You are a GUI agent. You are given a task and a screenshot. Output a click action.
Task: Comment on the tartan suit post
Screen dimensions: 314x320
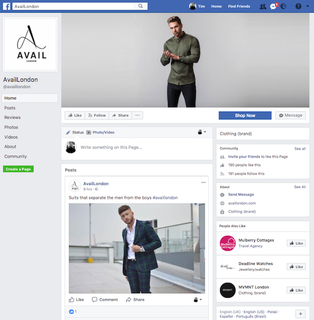(105, 300)
